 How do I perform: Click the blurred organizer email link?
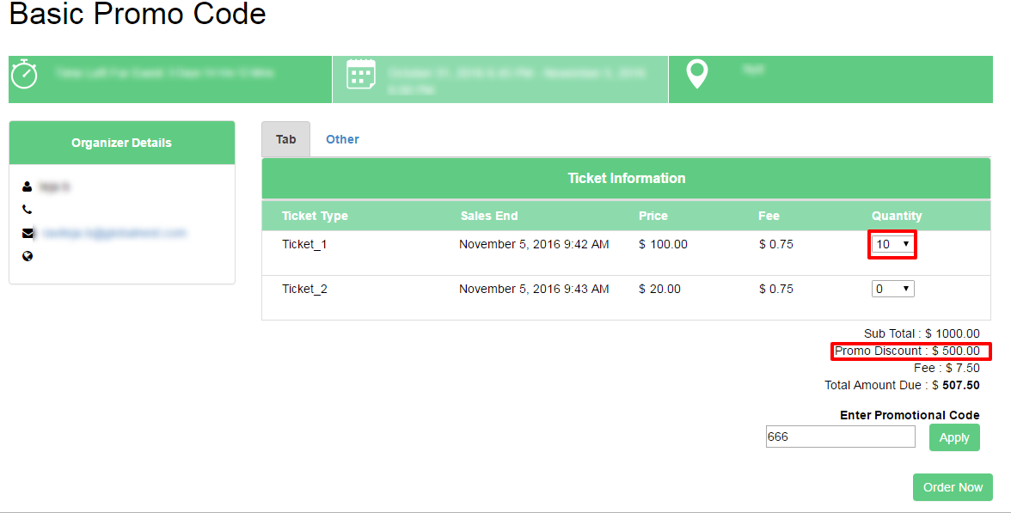click(x=114, y=234)
